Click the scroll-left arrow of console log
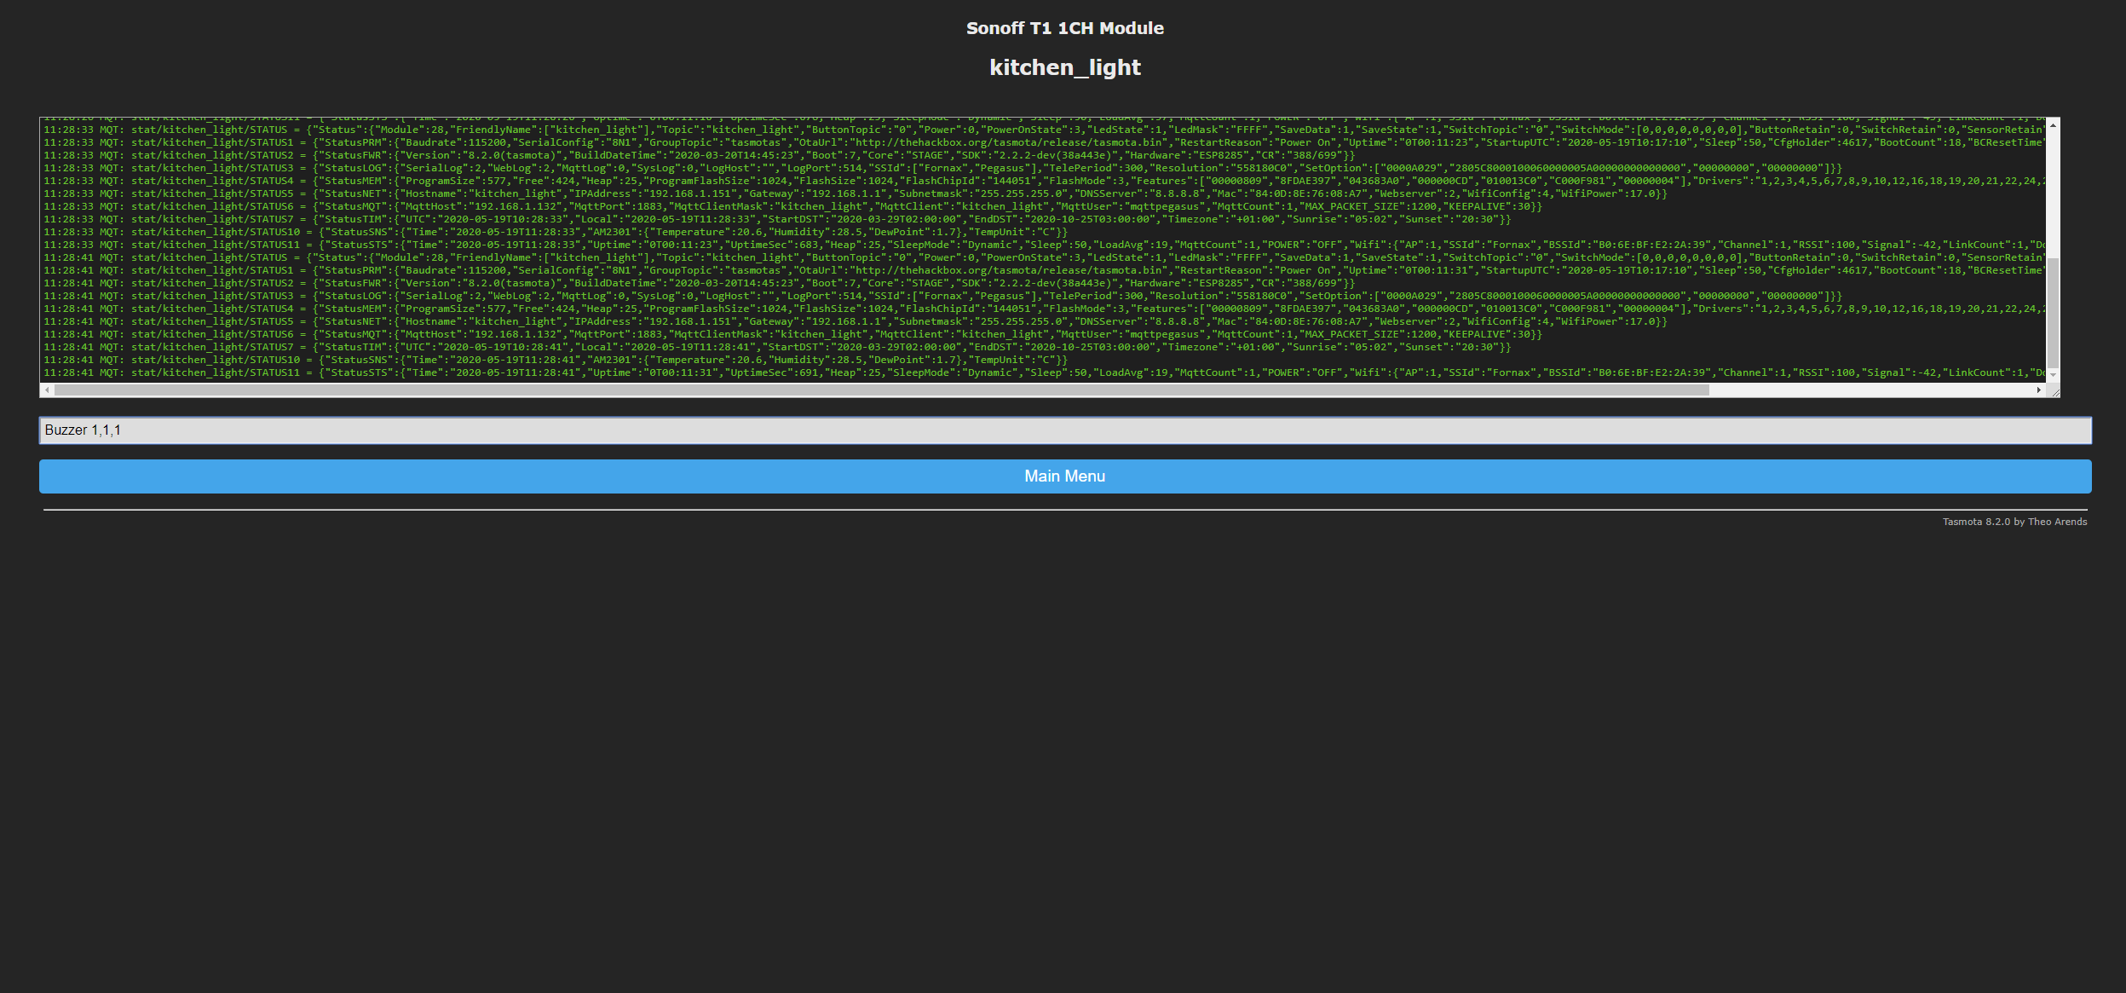Viewport: 2126px width, 993px height. pyautogui.click(x=47, y=390)
